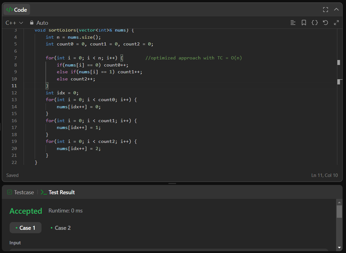Click the green code brackets icon beside Code

click(10, 10)
